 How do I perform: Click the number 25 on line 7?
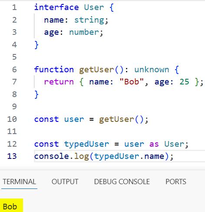click(184, 82)
